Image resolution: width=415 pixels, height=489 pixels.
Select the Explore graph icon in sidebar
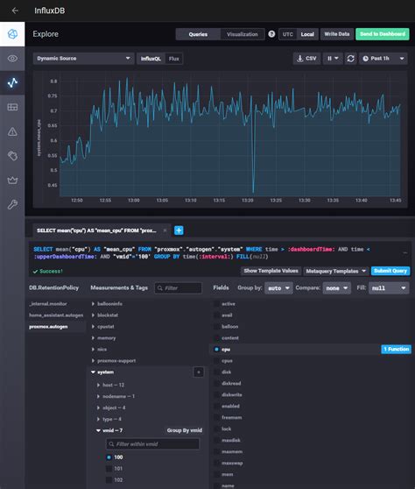pos(12,82)
